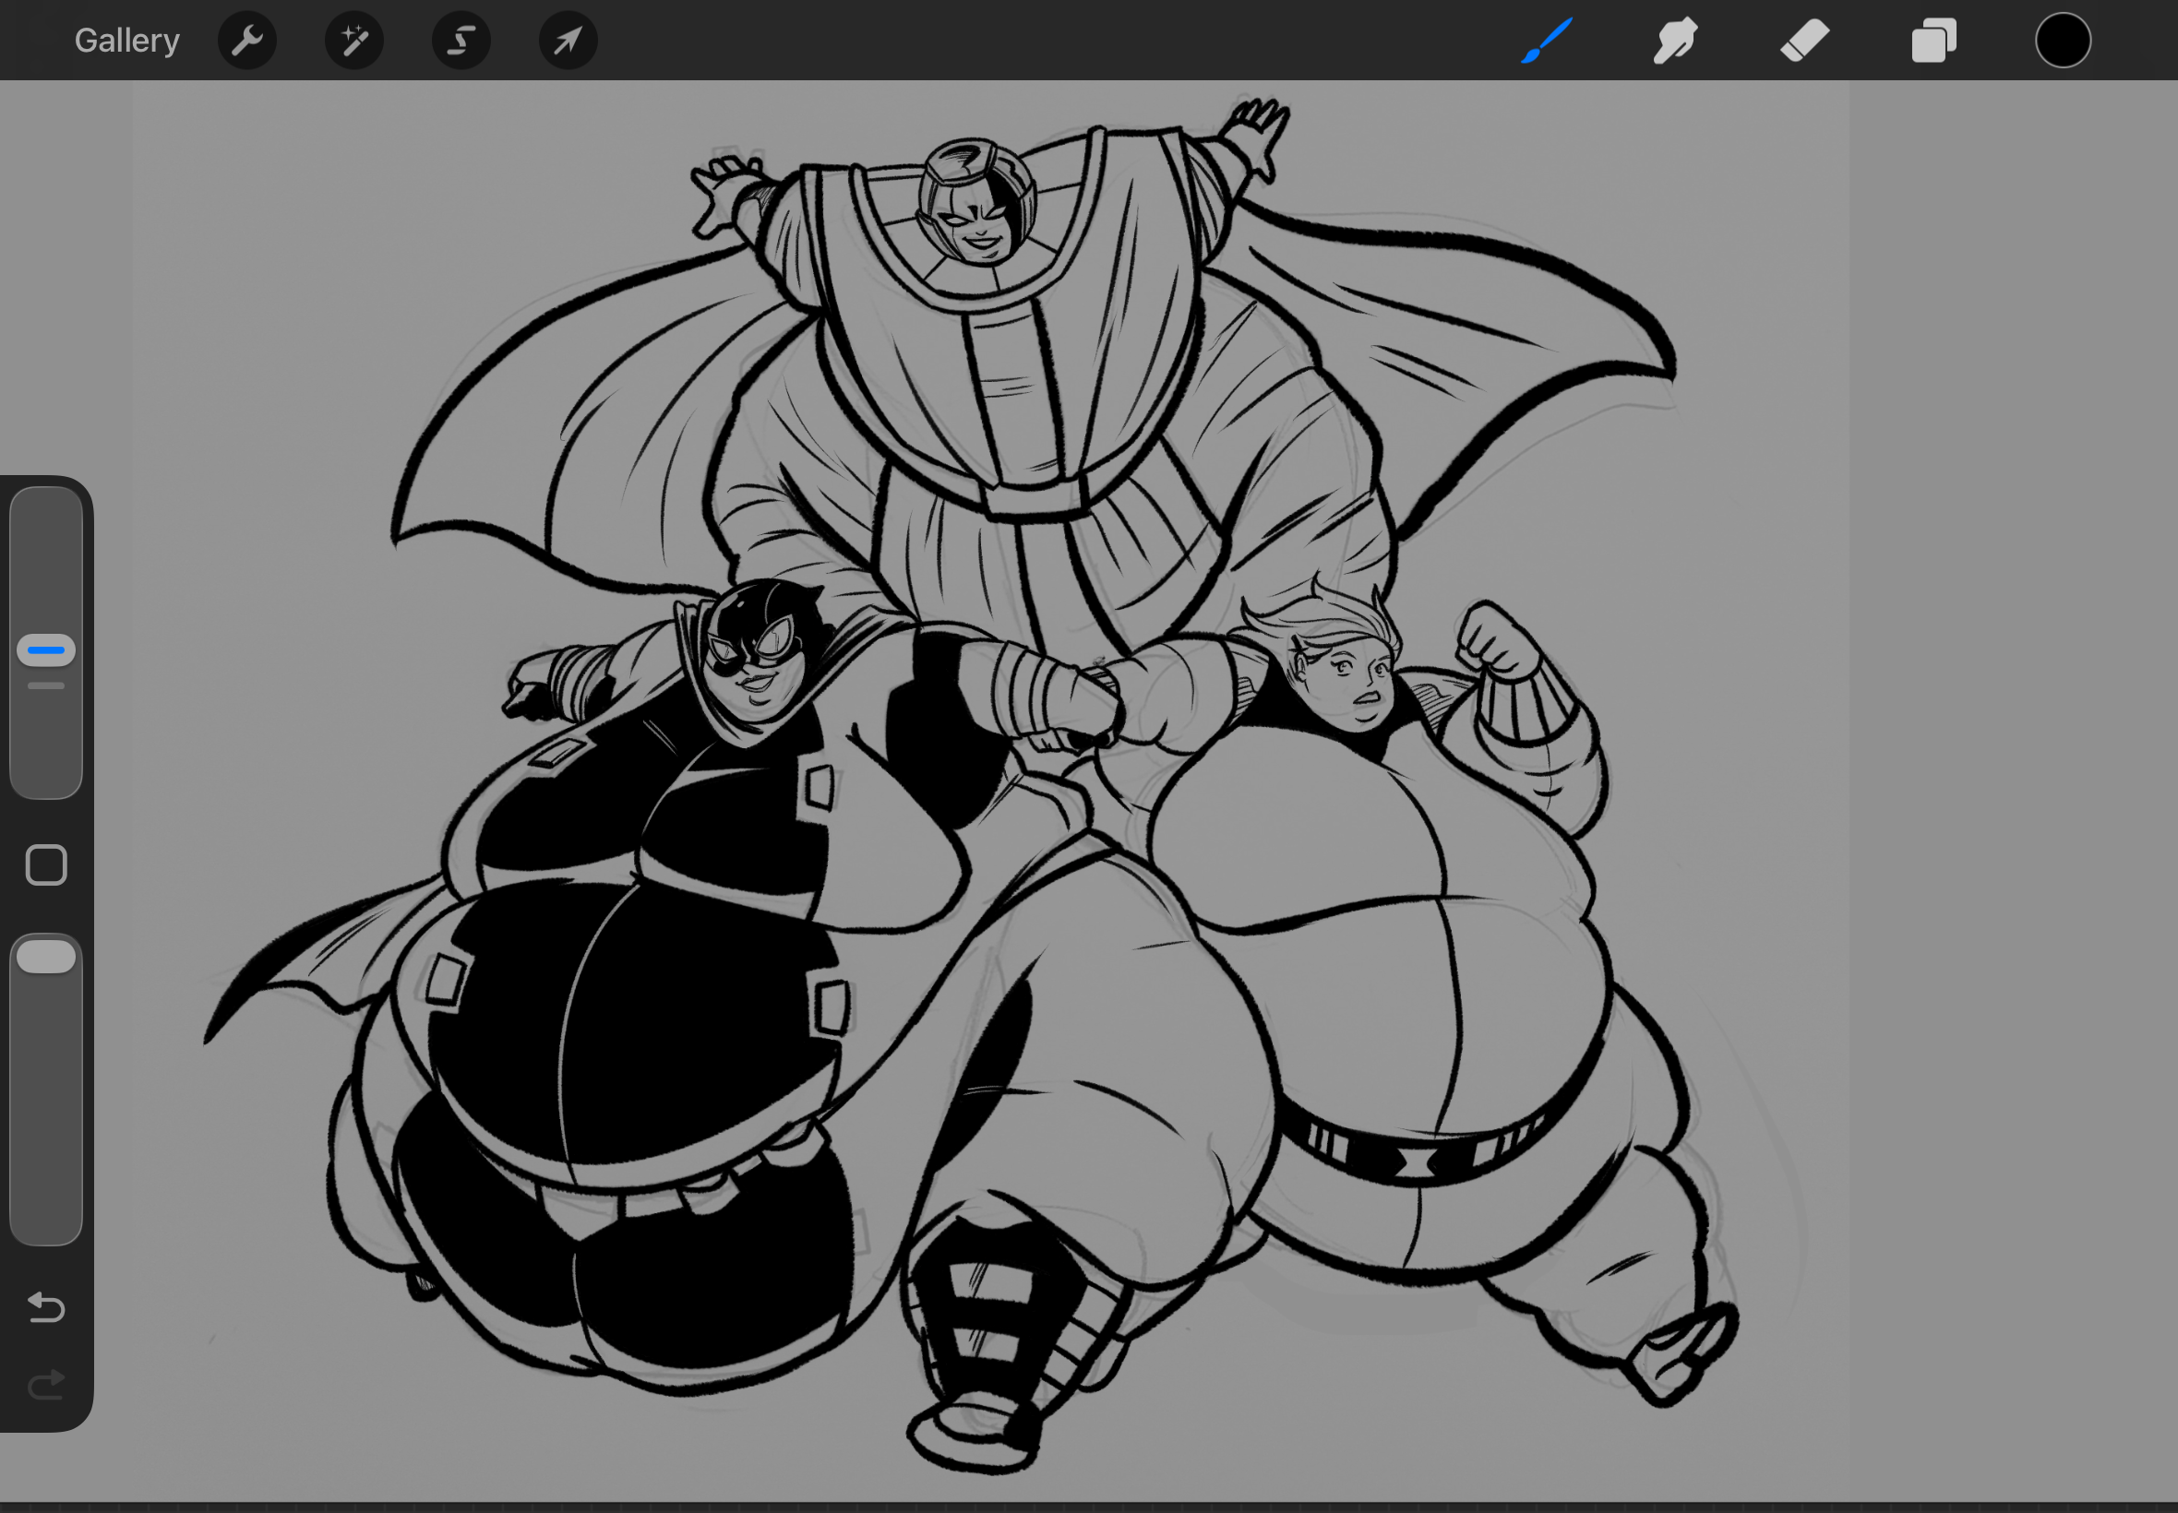Select the Eraser tool
2178x1513 pixels.
(1804, 41)
